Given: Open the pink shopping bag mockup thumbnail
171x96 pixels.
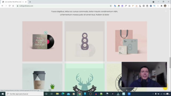Looking at the screenshot, I should tap(127, 41).
